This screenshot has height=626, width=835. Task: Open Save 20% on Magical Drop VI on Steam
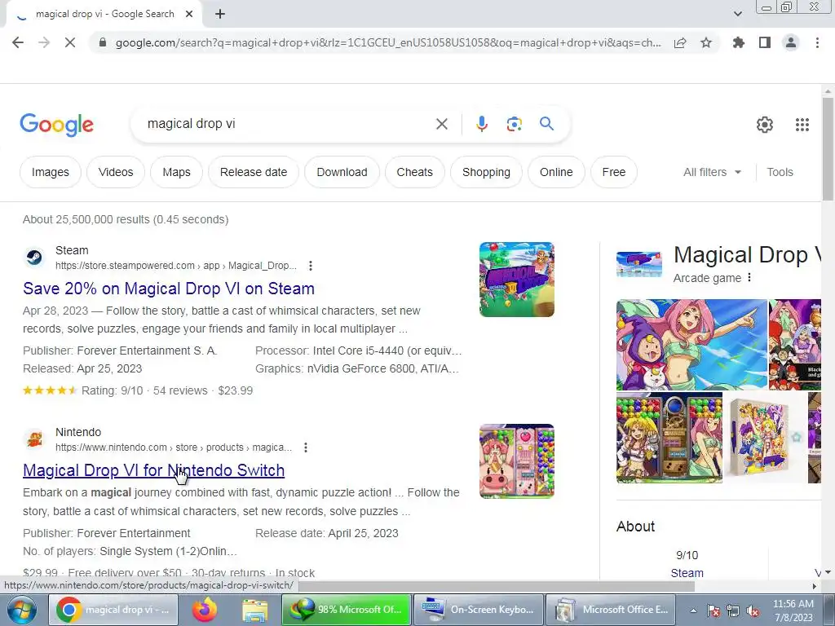168,289
